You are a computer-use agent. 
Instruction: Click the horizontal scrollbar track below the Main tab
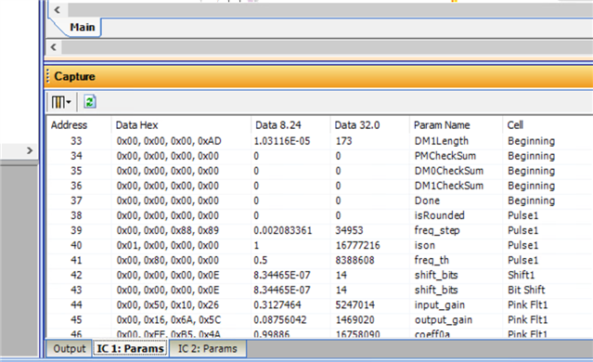tap(328, 47)
